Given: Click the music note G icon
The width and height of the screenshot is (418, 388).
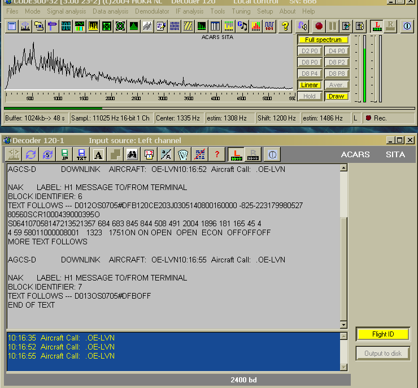Looking at the screenshot, I should click(x=242, y=26).
